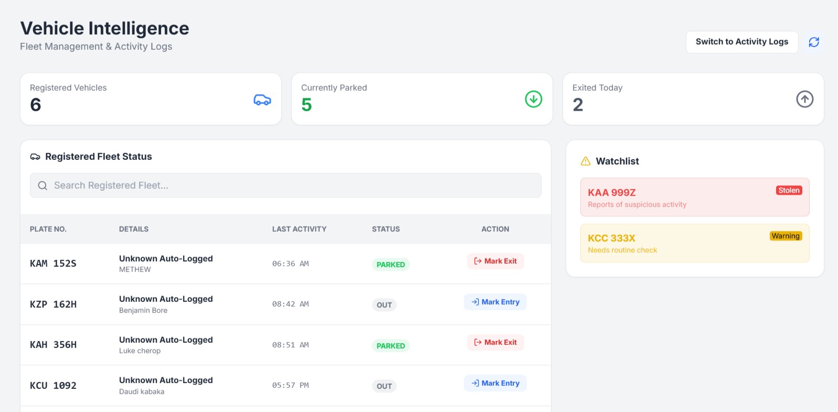This screenshot has width=838, height=412.
Task: Focus the Search Registered Fleet field
Action: pyautogui.click(x=294, y=186)
